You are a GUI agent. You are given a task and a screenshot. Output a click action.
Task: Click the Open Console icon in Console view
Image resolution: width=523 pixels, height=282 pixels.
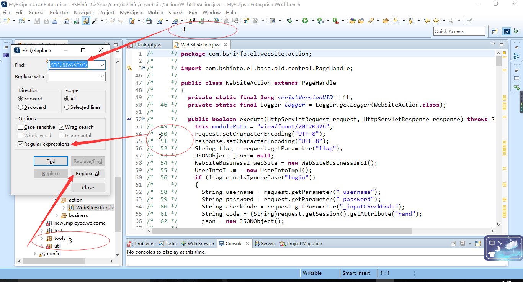click(478, 243)
